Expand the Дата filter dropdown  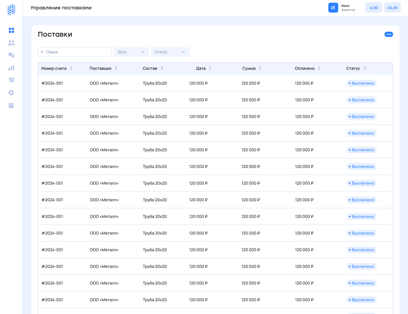(x=131, y=52)
